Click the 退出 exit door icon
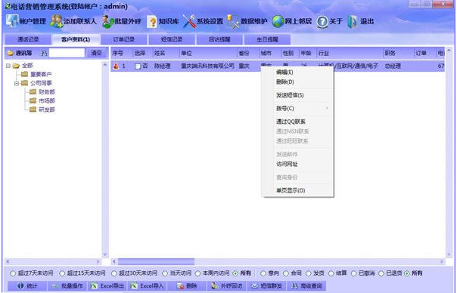Image resolution: width=457 pixels, height=293 pixels. [x=353, y=22]
